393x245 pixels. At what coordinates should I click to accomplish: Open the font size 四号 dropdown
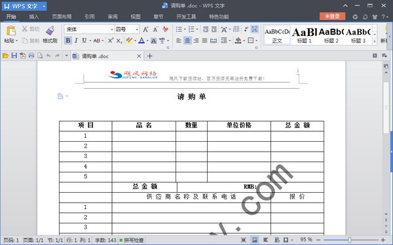click(x=137, y=29)
